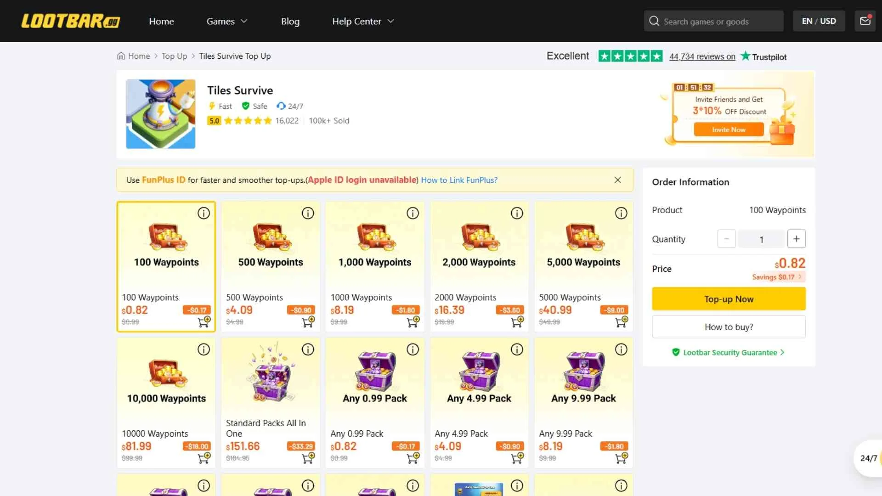Open info for Any 0.99 Pack
Screen dimensions: 882x496
(413, 349)
